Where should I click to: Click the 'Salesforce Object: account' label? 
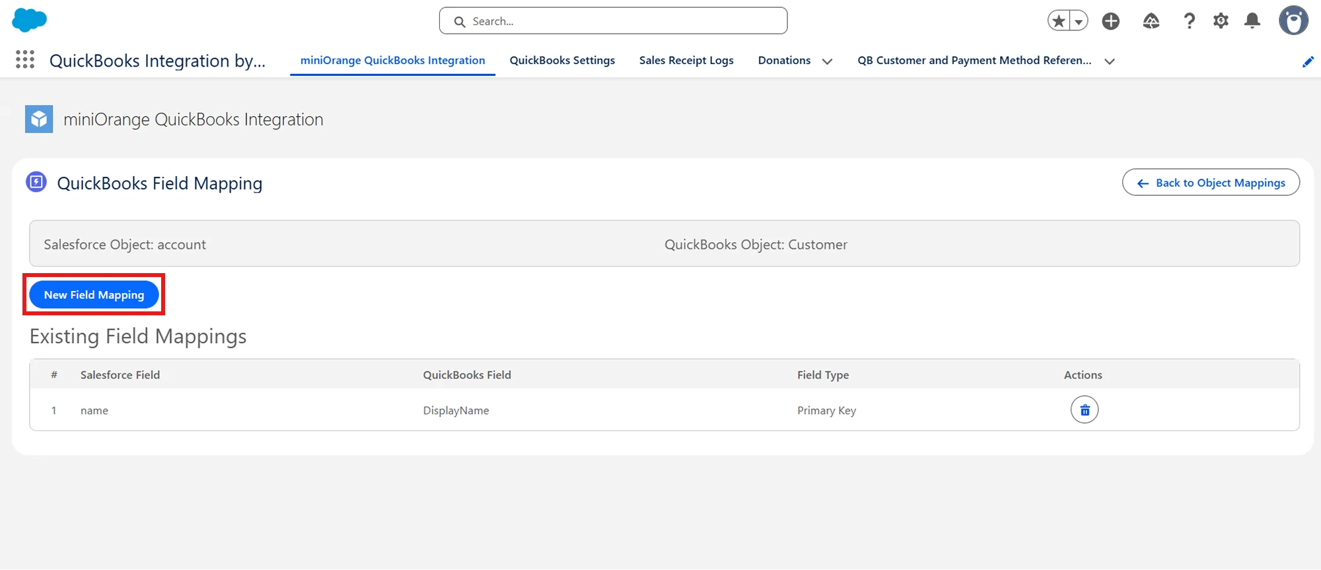pyautogui.click(x=125, y=245)
